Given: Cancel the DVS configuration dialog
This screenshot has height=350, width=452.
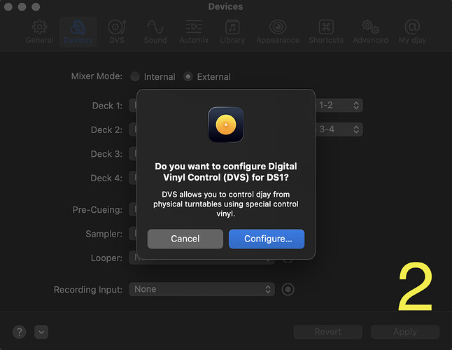Looking at the screenshot, I should click(x=185, y=239).
